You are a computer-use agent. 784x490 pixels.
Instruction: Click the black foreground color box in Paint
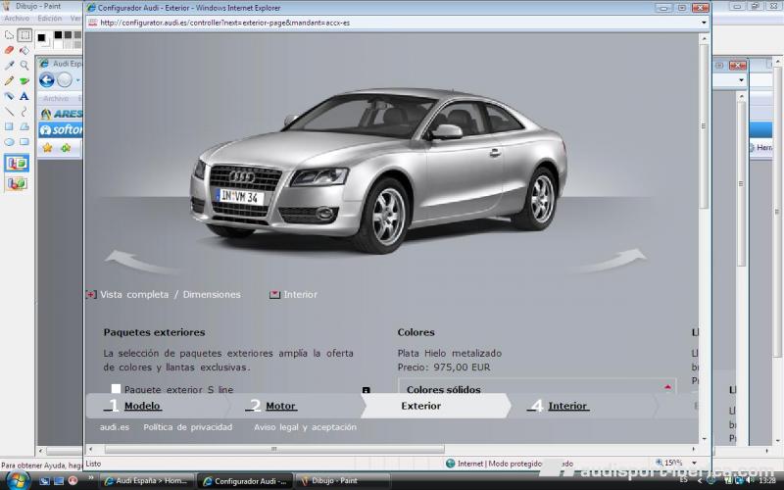(41, 37)
